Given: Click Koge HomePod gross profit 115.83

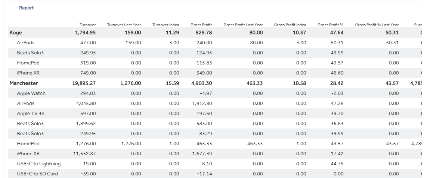Looking at the screenshot, I should click(x=205, y=63).
